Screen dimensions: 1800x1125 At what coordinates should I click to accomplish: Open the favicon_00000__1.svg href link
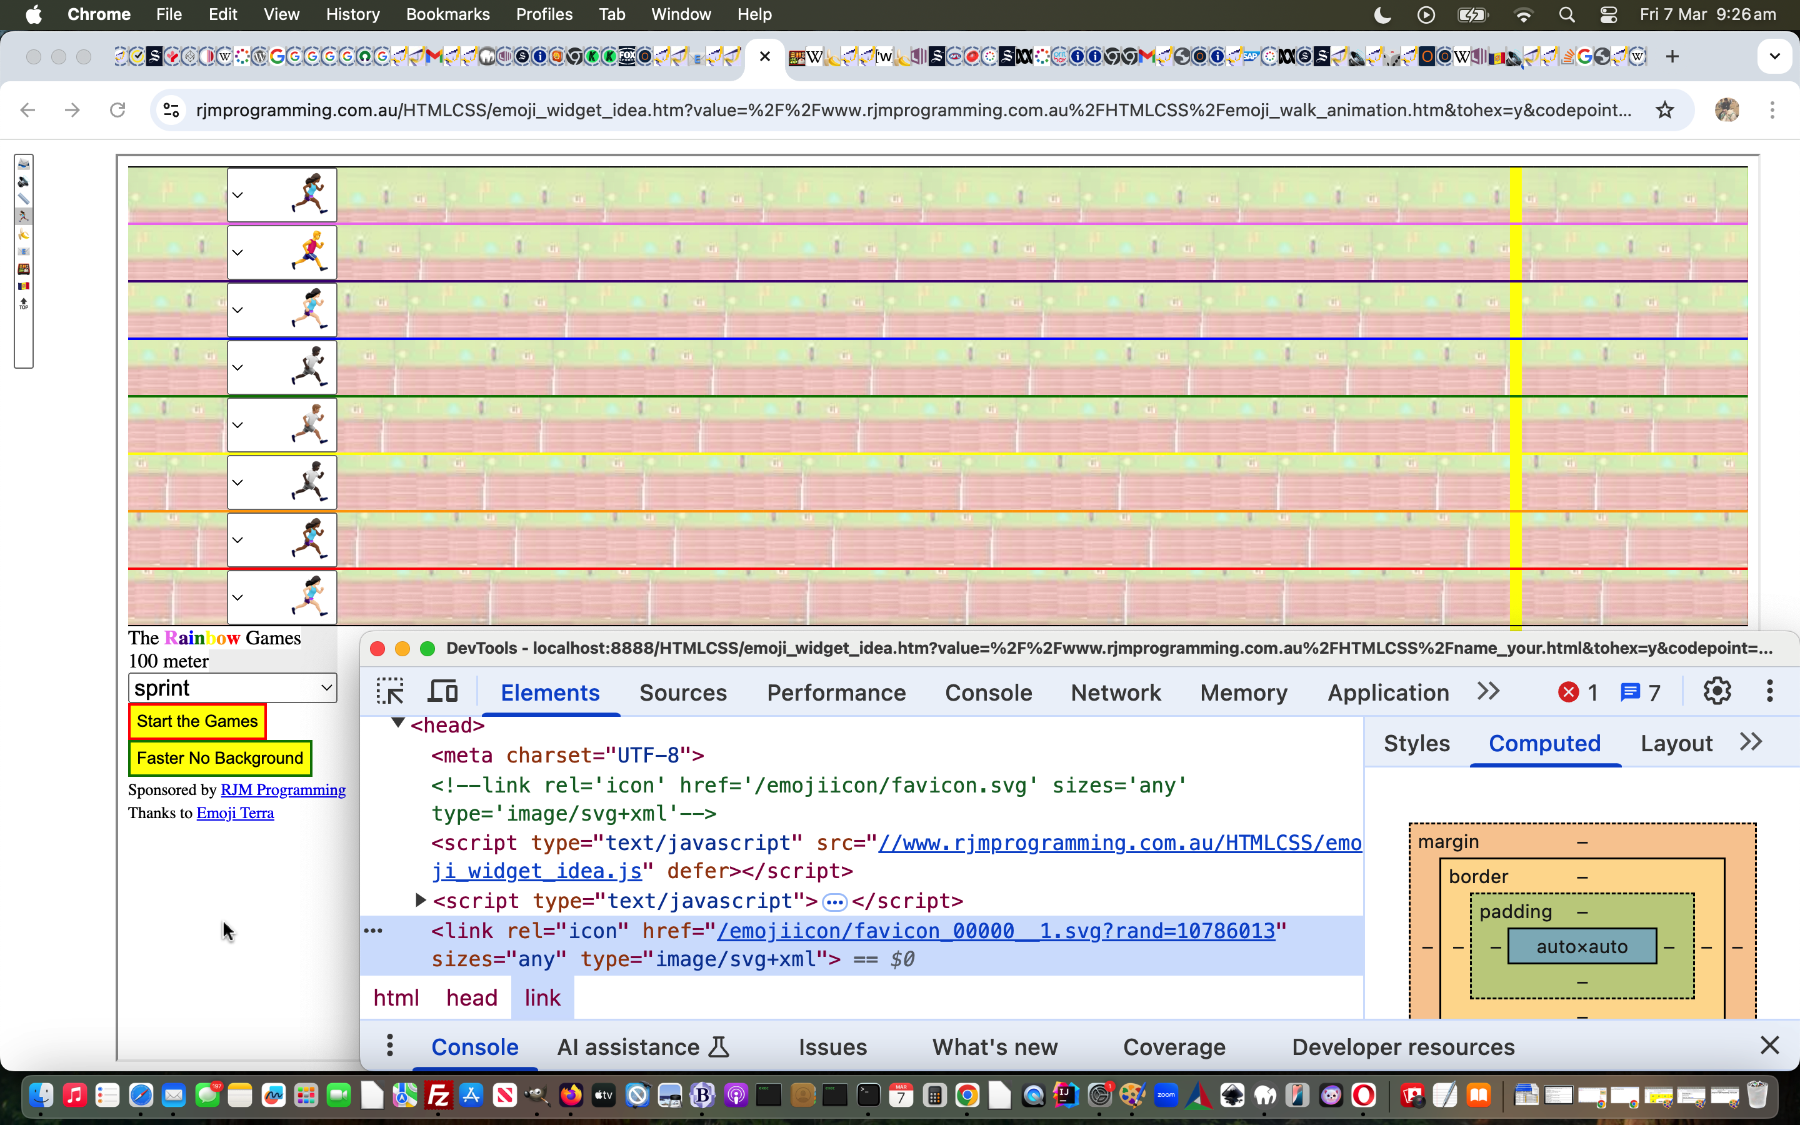(996, 931)
